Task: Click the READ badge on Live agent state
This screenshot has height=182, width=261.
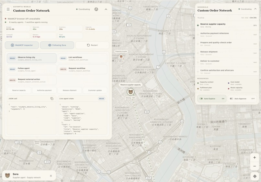Action: pos(102,99)
